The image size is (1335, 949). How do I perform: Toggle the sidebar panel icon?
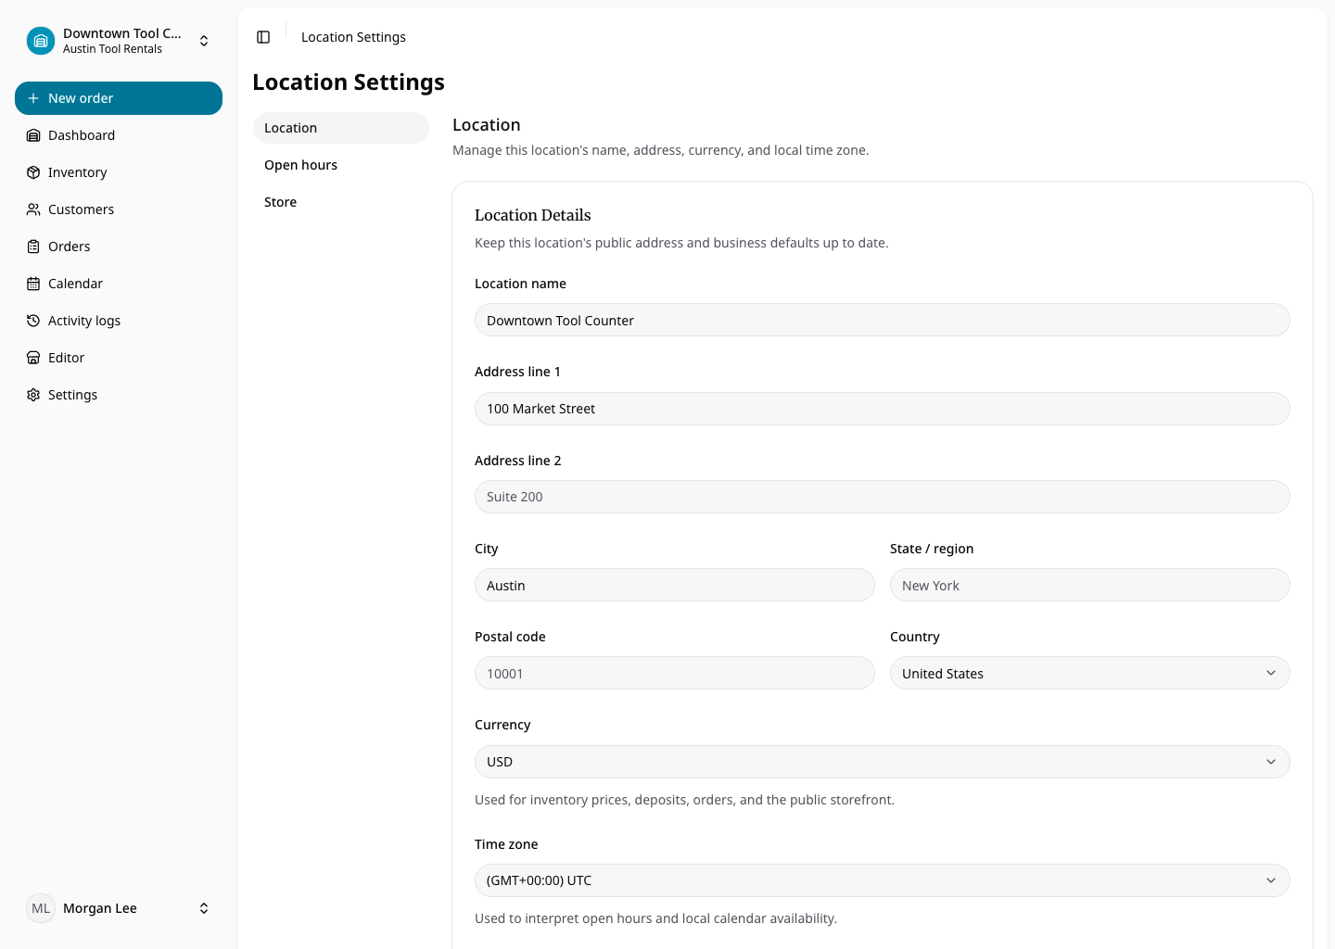point(263,37)
